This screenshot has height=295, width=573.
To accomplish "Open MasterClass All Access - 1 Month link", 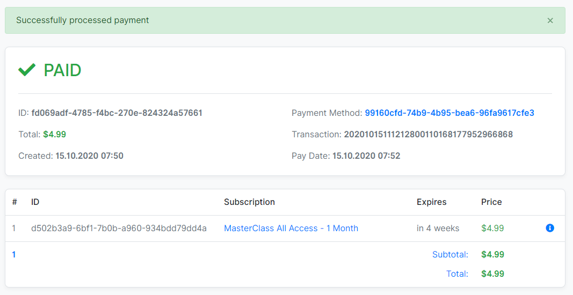I will click(x=291, y=228).
